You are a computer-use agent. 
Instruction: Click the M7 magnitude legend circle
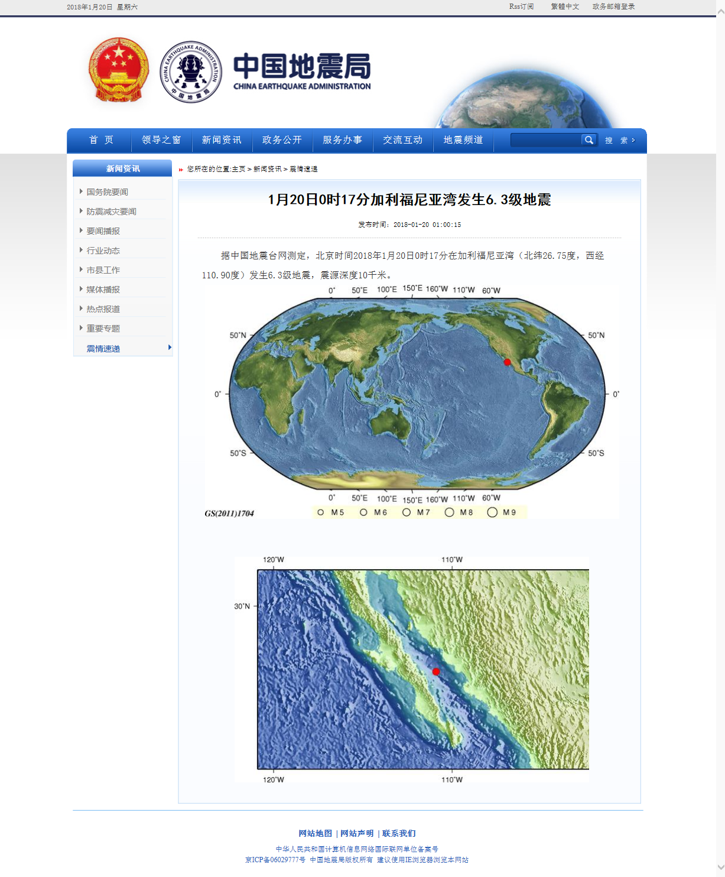[407, 512]
